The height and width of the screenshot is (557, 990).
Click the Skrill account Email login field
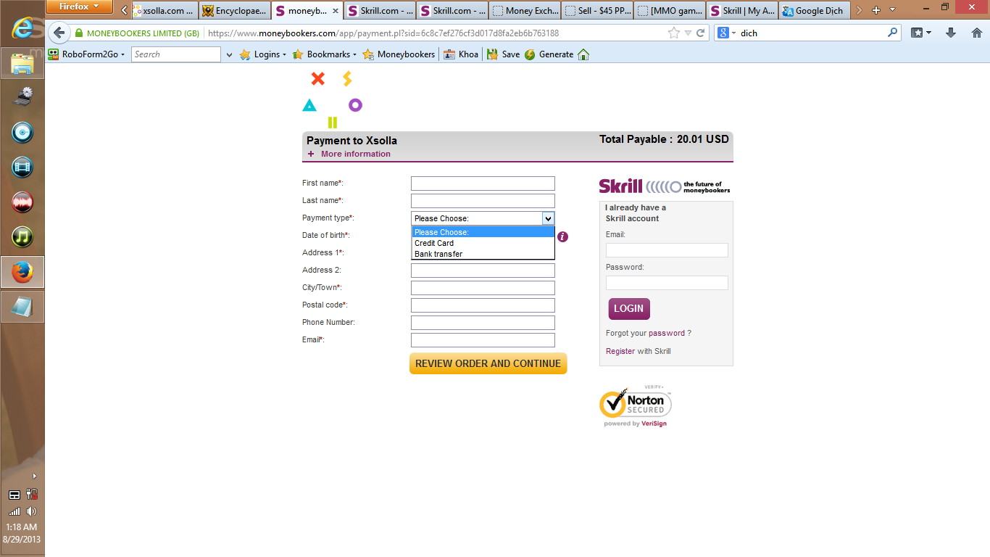(667, 250)
